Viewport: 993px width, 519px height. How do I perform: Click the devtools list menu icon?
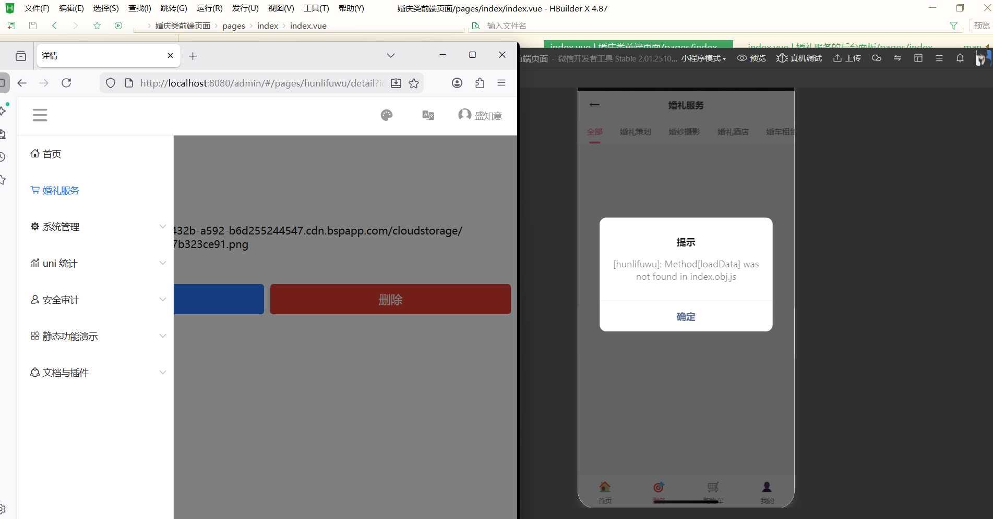click(x=939, y=58)
